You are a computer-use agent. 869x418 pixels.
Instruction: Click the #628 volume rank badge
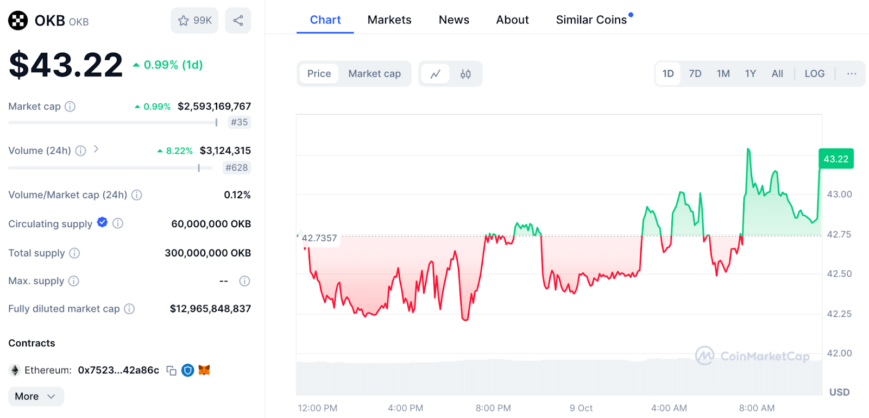[237, 168]
